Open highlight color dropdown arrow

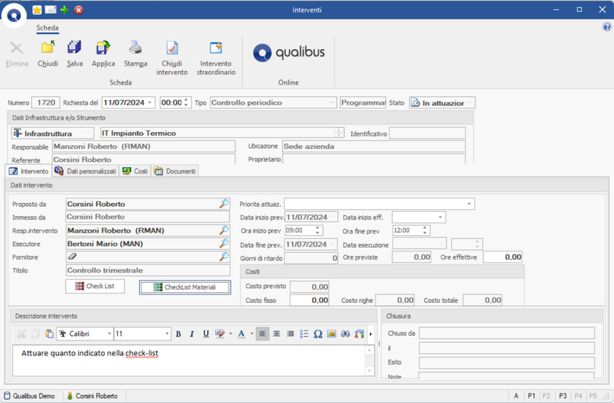point(230,333)
